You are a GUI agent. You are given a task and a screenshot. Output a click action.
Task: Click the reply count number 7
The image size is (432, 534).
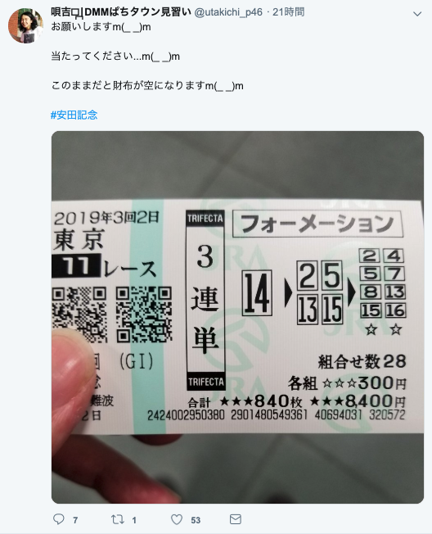point(75,520)
